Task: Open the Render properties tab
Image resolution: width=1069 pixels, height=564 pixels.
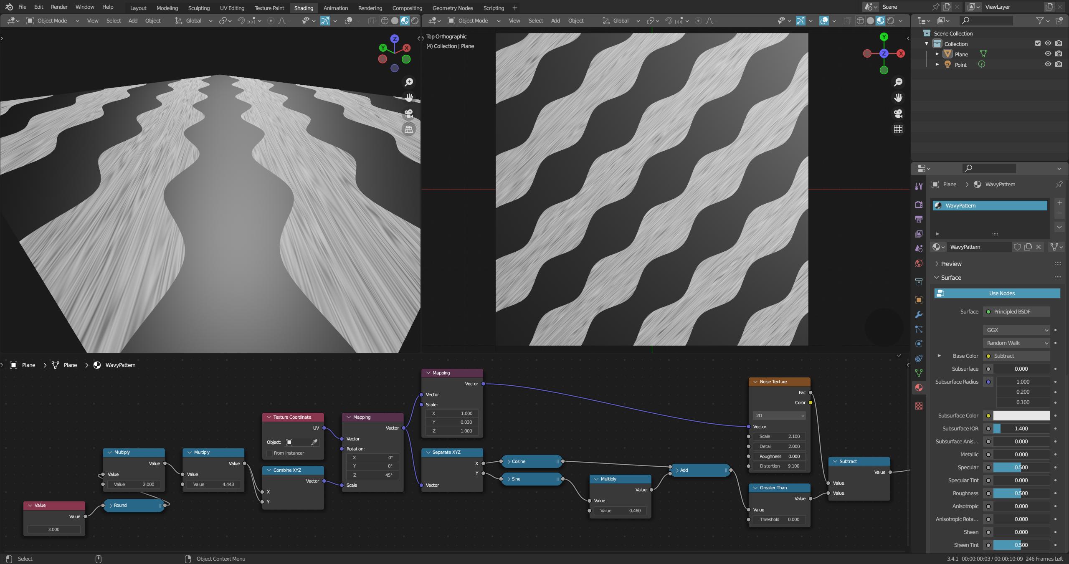Action: [919, 204]
